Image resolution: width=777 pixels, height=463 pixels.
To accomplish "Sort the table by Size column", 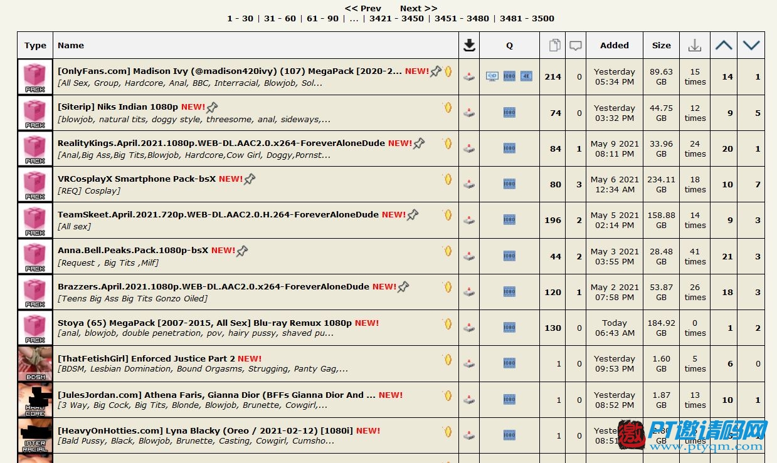I will pos(661,45).
